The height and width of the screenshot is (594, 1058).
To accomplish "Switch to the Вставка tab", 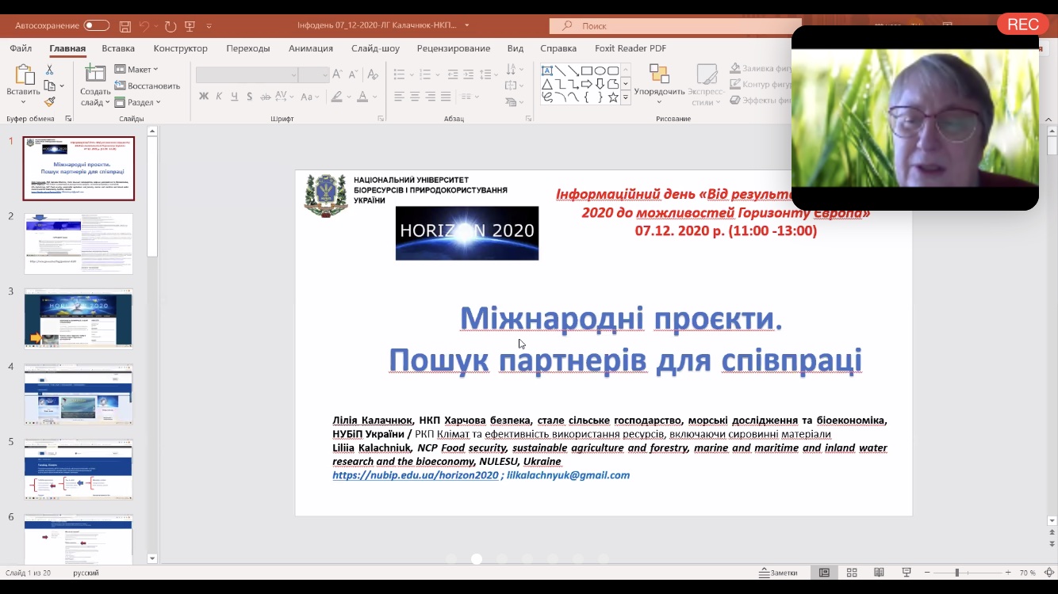I will click(x=118, y=48).
